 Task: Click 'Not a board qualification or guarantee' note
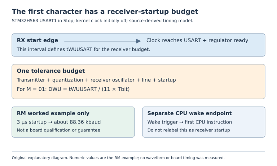(x=58, y=130)
